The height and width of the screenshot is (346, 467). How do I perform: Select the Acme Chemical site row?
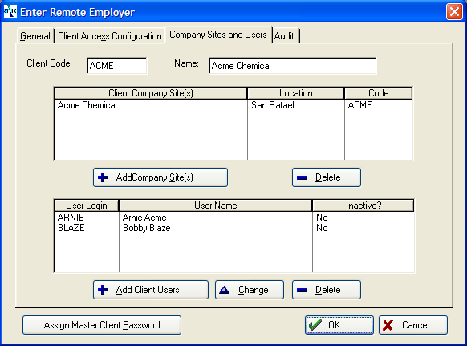pos(233,105)
